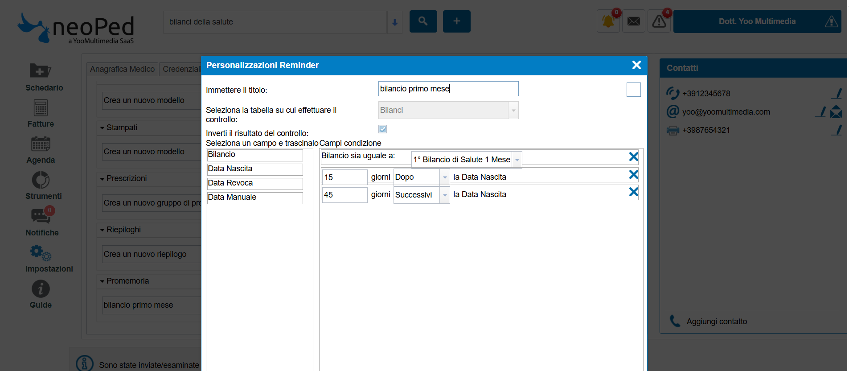Click the magnifier search button
This screenshot has height=371, width=849.
click(423, 21)
